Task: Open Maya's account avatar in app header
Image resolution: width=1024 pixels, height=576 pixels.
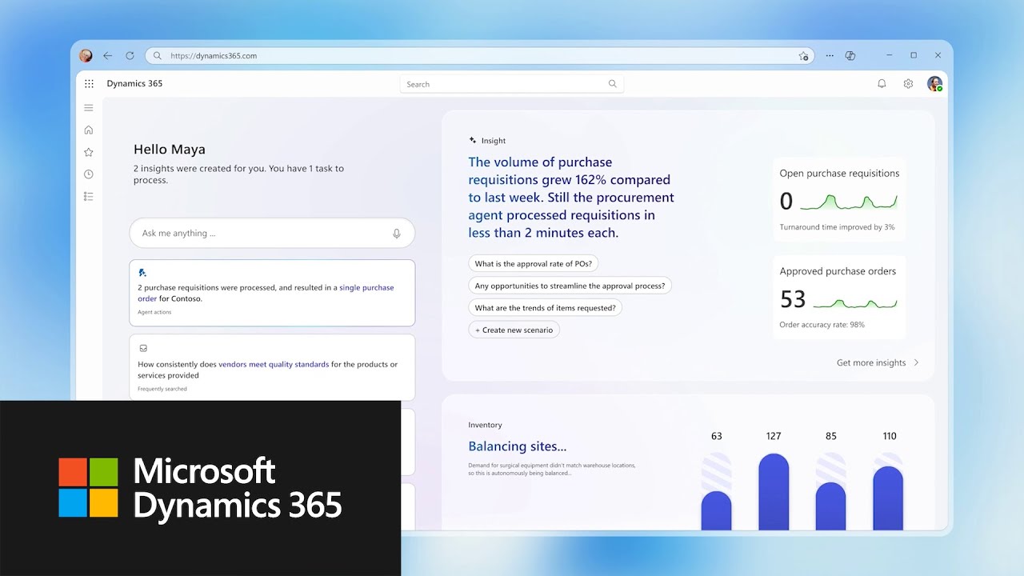Action: 934,83
